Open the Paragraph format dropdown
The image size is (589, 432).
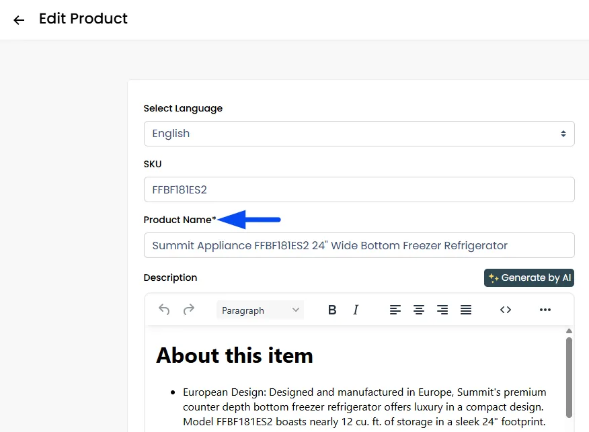[x=260, y=310]
